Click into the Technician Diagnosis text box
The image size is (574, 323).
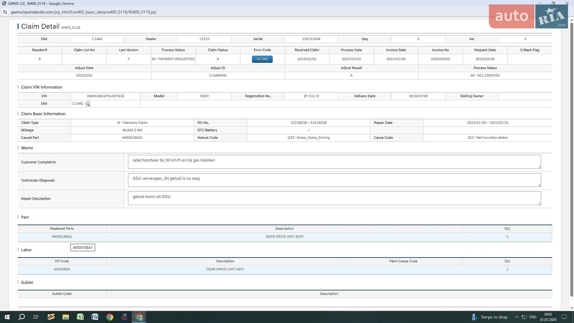tap(334, 180)
